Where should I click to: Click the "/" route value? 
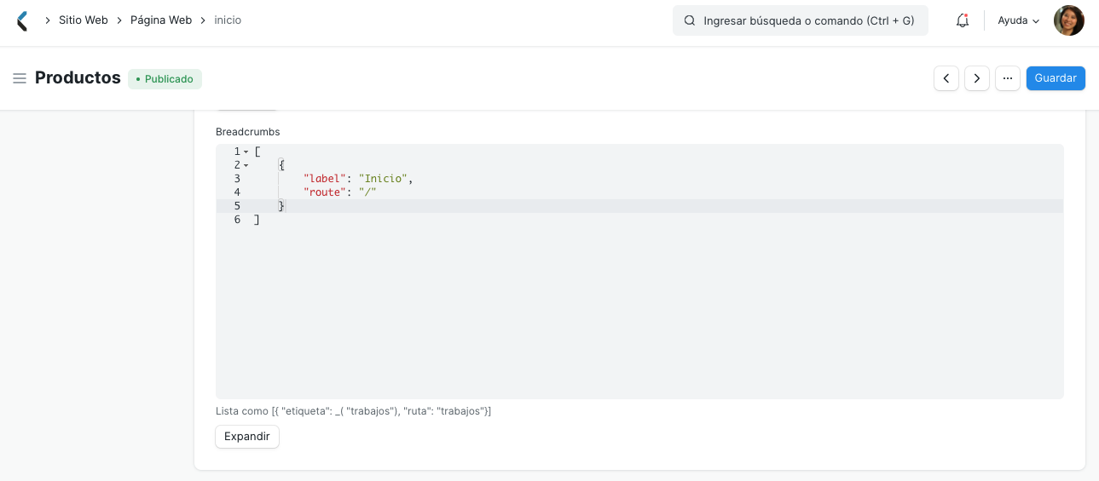(x=367, y=192)
